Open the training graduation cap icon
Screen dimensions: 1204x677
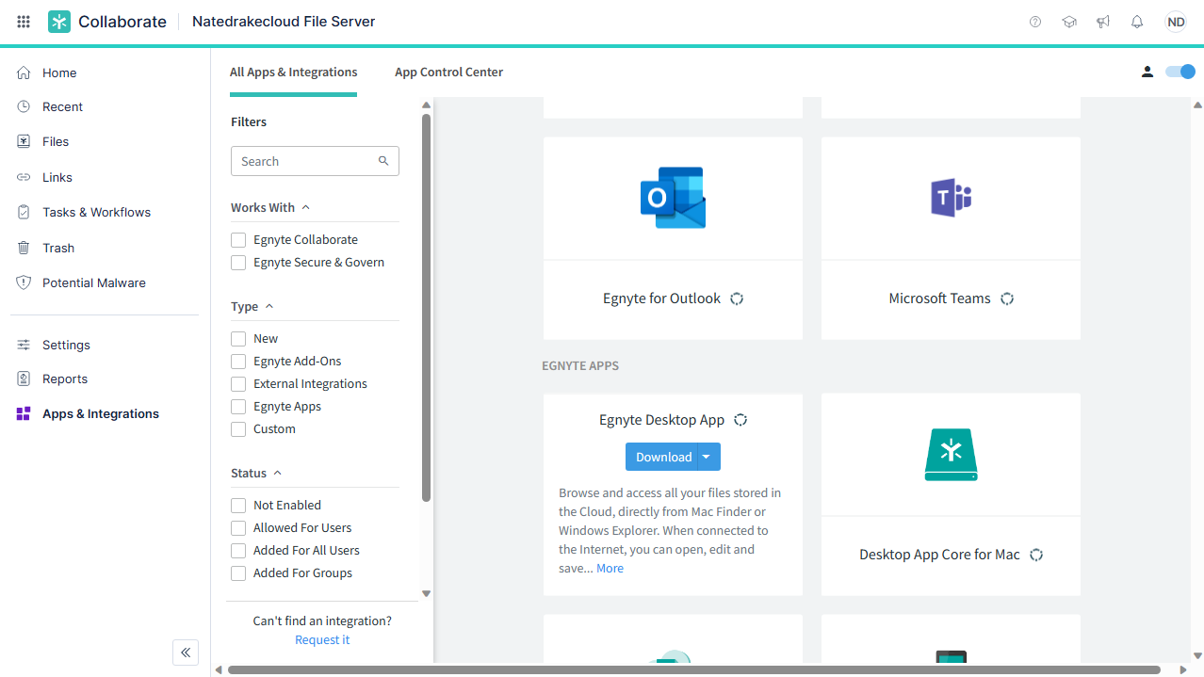coord(1069,22)
